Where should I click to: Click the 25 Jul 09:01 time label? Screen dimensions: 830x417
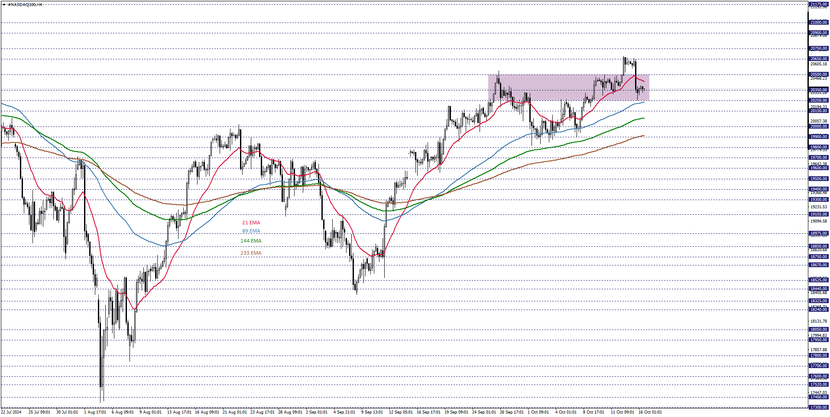[39, 412]
